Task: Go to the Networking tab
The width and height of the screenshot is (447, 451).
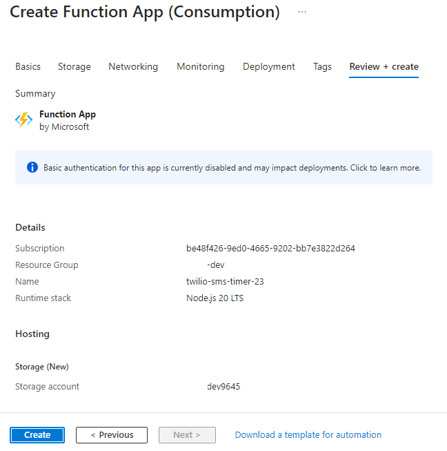Action: pyautogui.click(x=133, y=66)
